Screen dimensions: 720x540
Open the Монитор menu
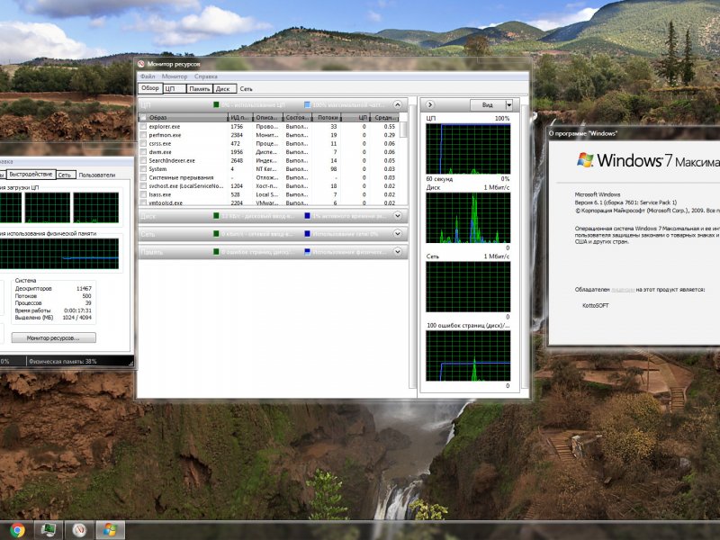coord(175,76)
